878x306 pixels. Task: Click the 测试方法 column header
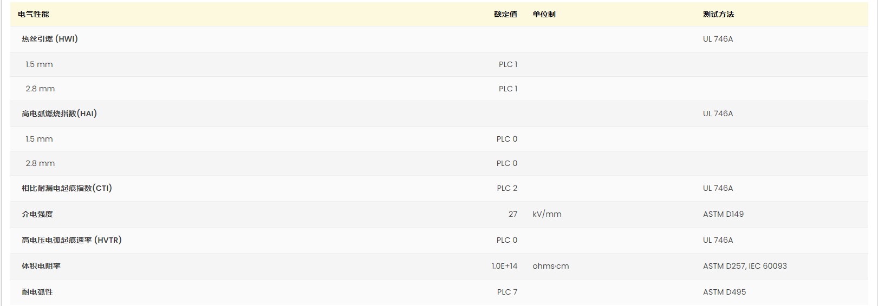tap(718, 15)
